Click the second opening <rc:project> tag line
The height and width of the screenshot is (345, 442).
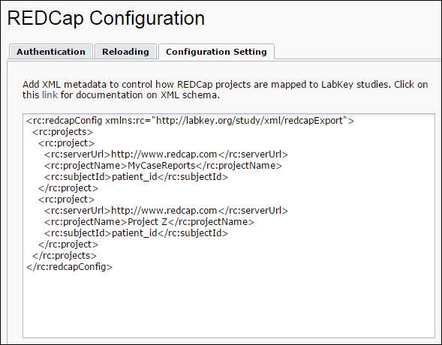66,199
